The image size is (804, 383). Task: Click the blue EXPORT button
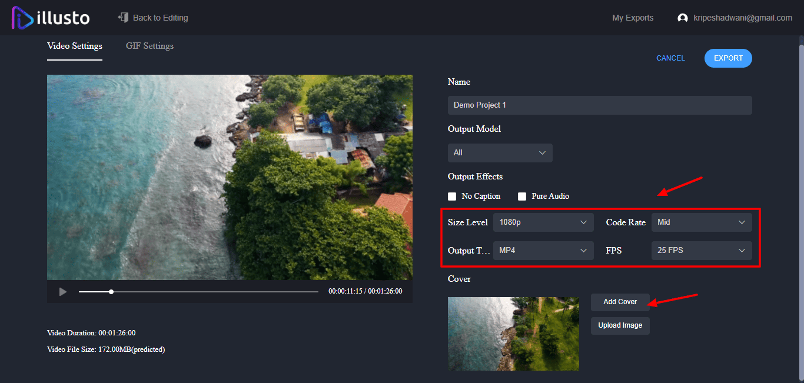728,58
